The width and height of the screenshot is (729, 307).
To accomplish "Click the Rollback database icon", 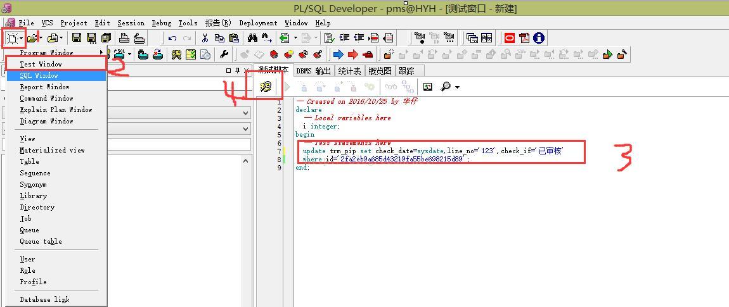I will pos(158,54).
